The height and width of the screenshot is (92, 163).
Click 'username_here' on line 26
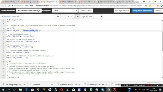pyautogui.click(x=28, y=36)
